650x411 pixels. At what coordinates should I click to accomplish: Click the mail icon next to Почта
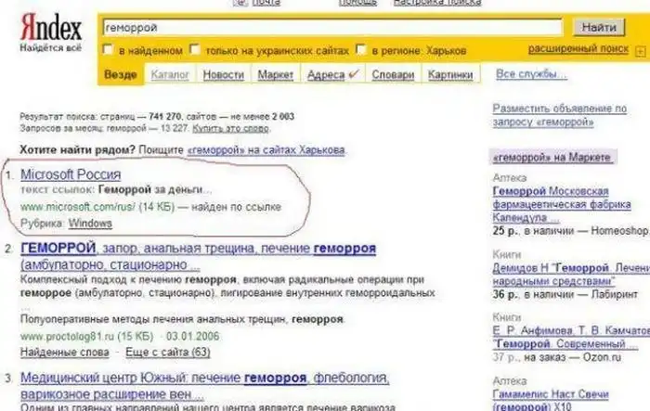240,3
